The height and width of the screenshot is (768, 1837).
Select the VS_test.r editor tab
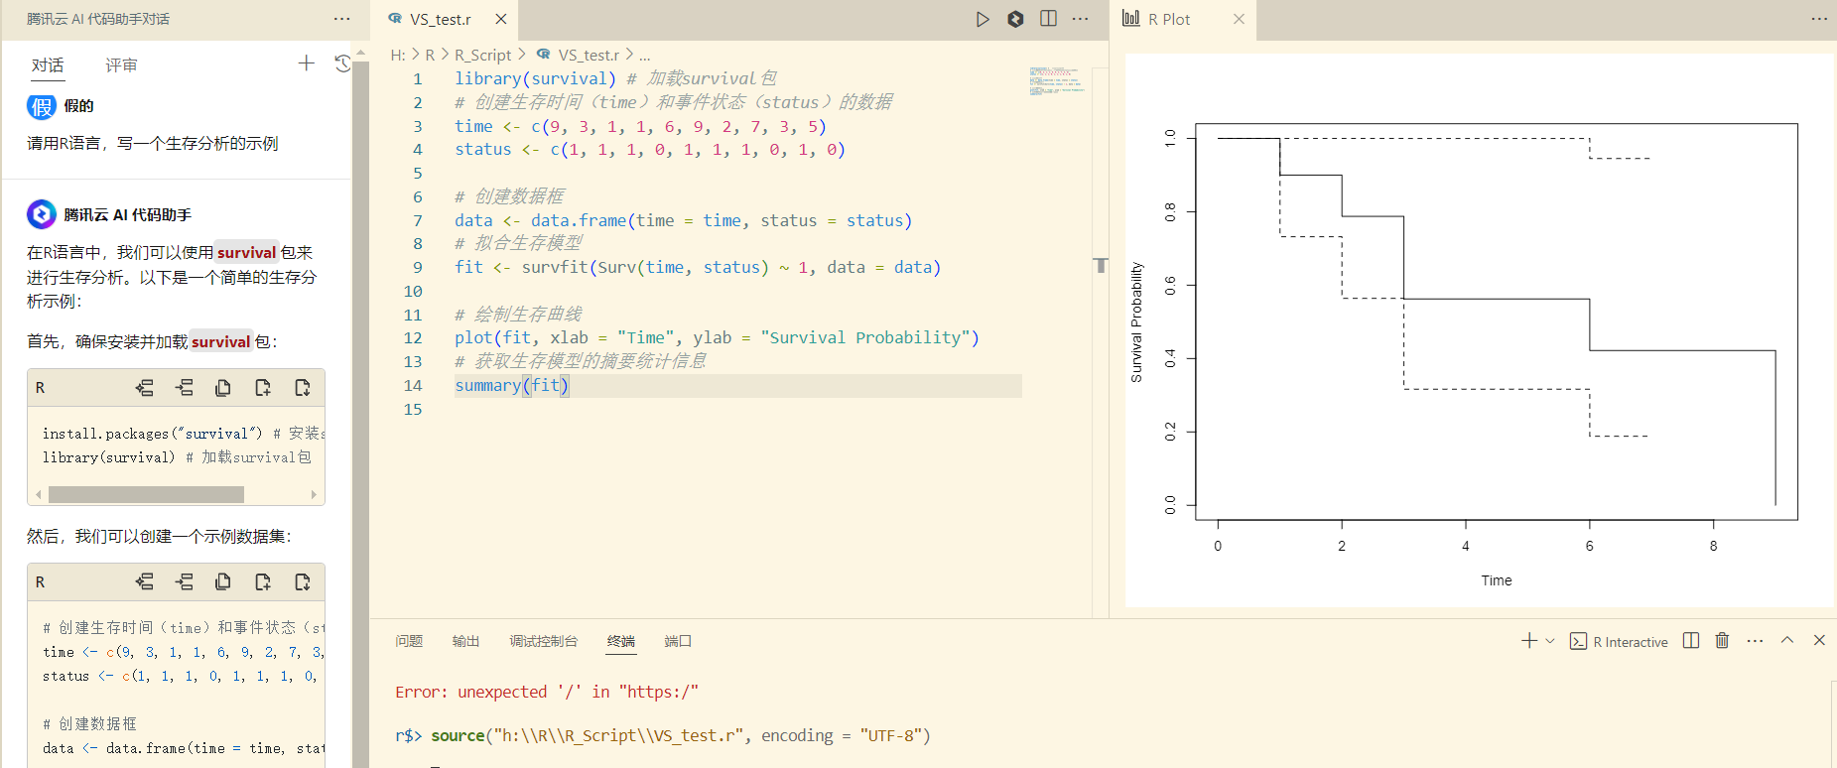(x=444, y=20)
